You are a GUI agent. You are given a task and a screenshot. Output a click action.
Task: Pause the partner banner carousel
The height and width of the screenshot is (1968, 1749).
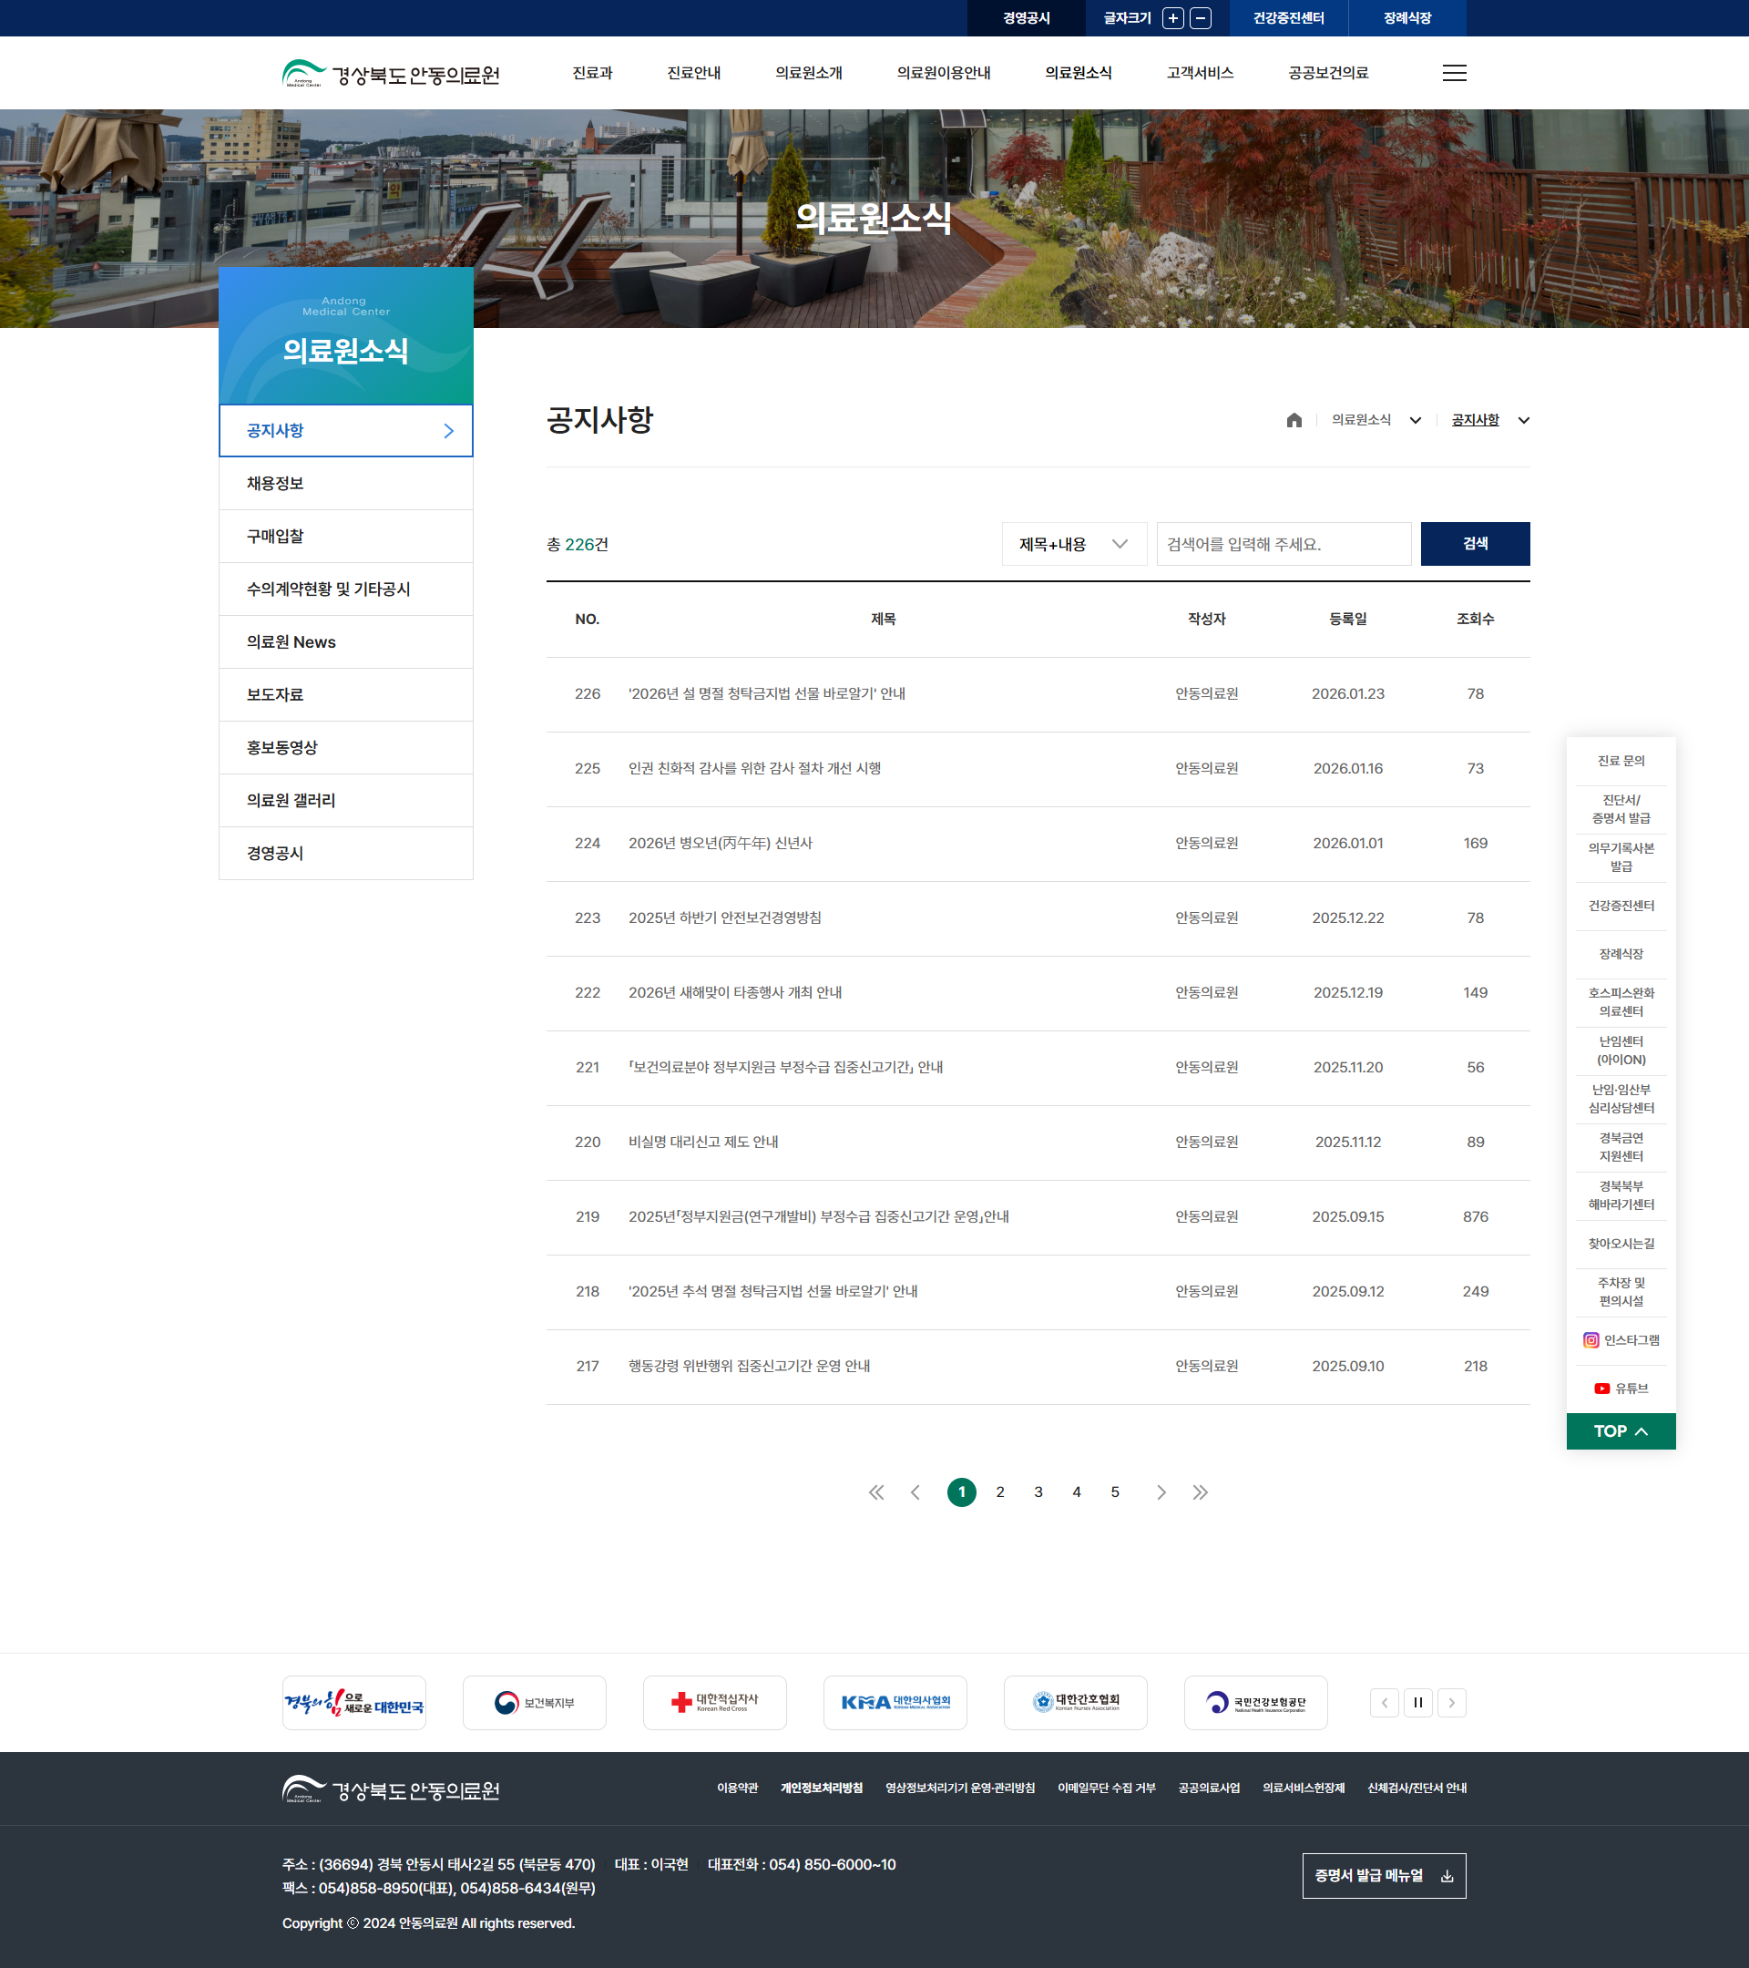pos(1417,1702)
